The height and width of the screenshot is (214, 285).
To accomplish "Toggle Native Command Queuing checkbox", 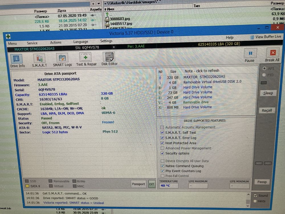I will pyautogui.click(x=162, y=166).
